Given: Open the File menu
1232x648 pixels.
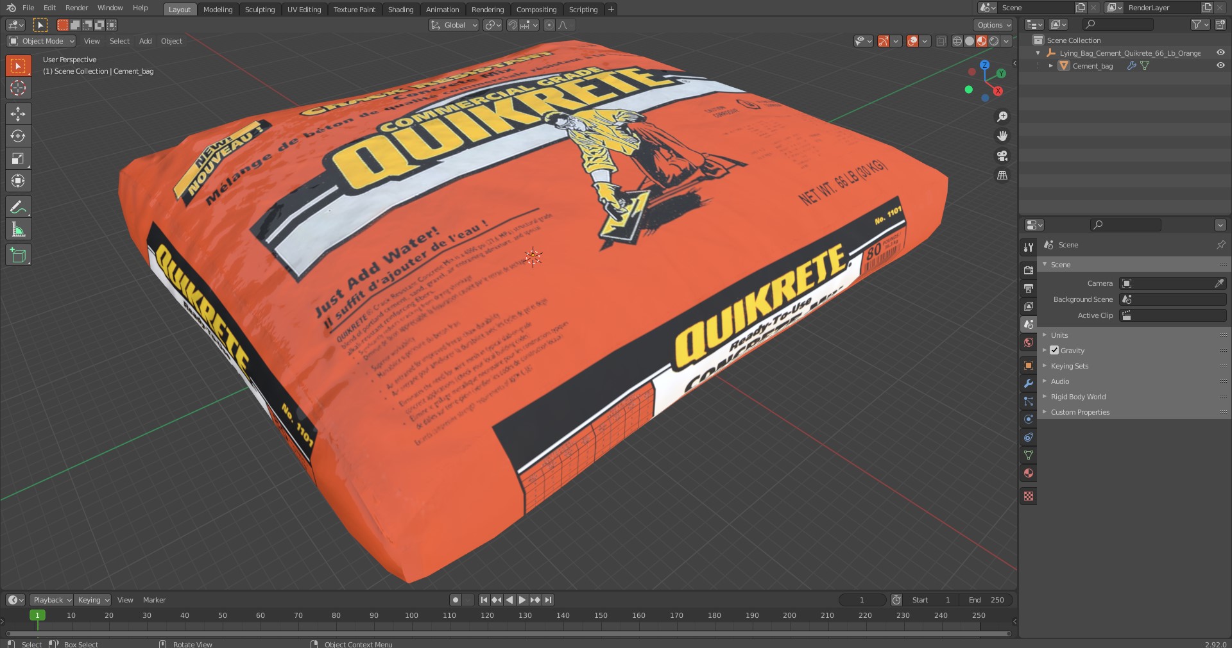Looking at the screenshot, I should coord(28,8).
